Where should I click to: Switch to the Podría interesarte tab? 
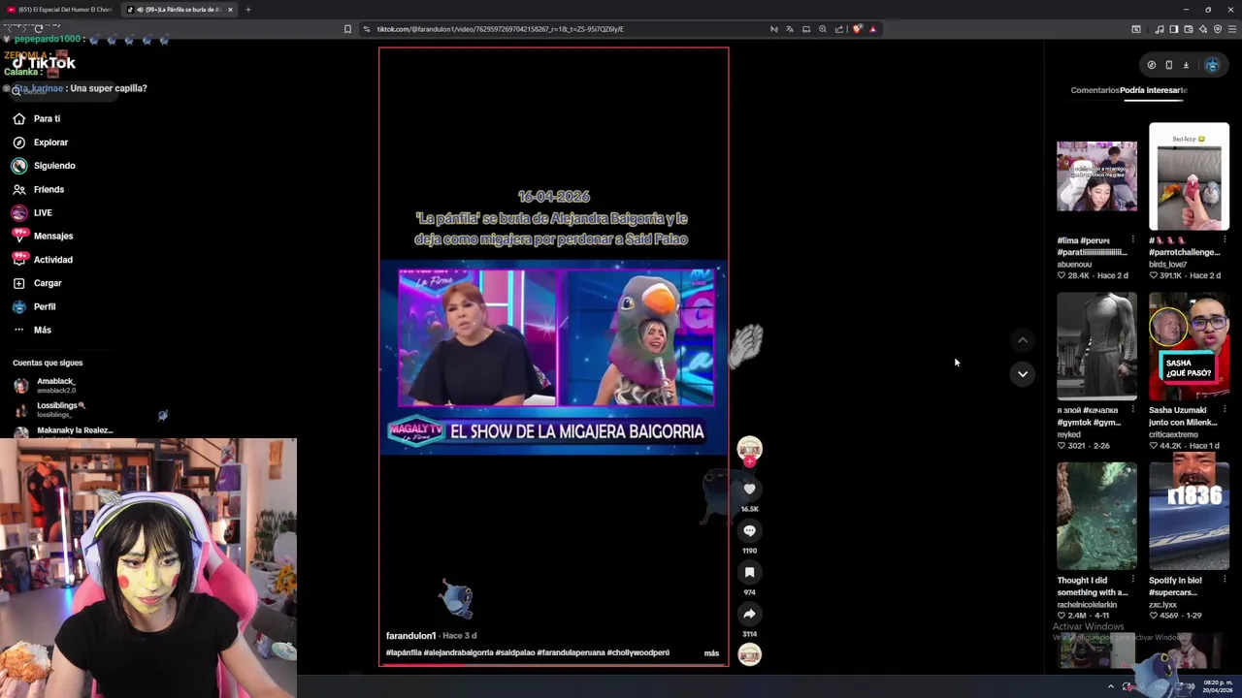pos(1154,90)
